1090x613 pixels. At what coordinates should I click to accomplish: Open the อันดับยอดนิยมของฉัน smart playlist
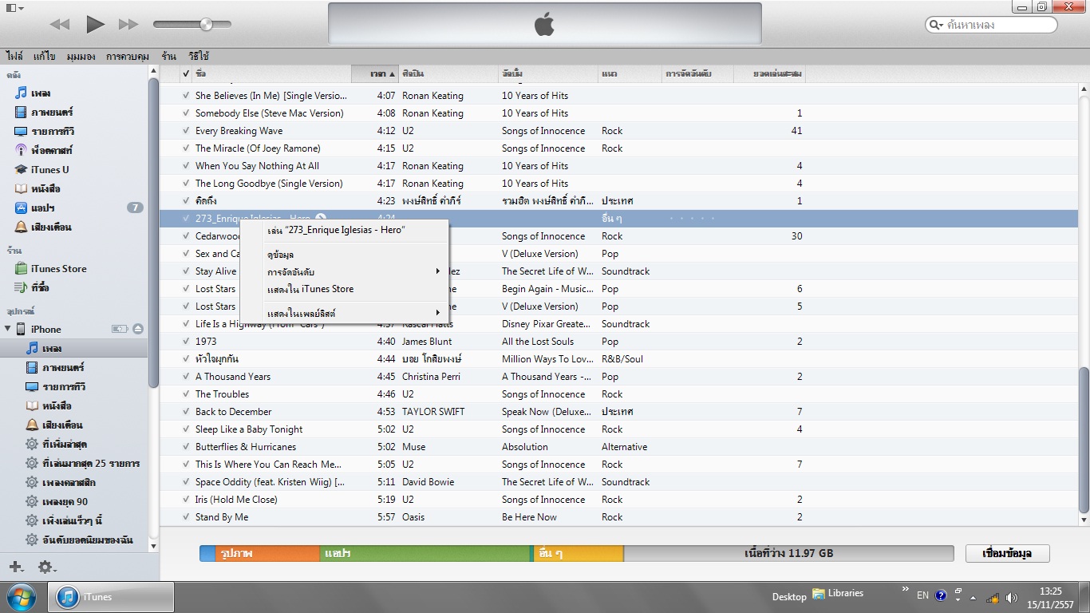(x=87, y=540)
